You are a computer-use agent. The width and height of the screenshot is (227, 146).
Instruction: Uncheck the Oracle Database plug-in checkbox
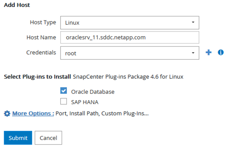point(64,91)
